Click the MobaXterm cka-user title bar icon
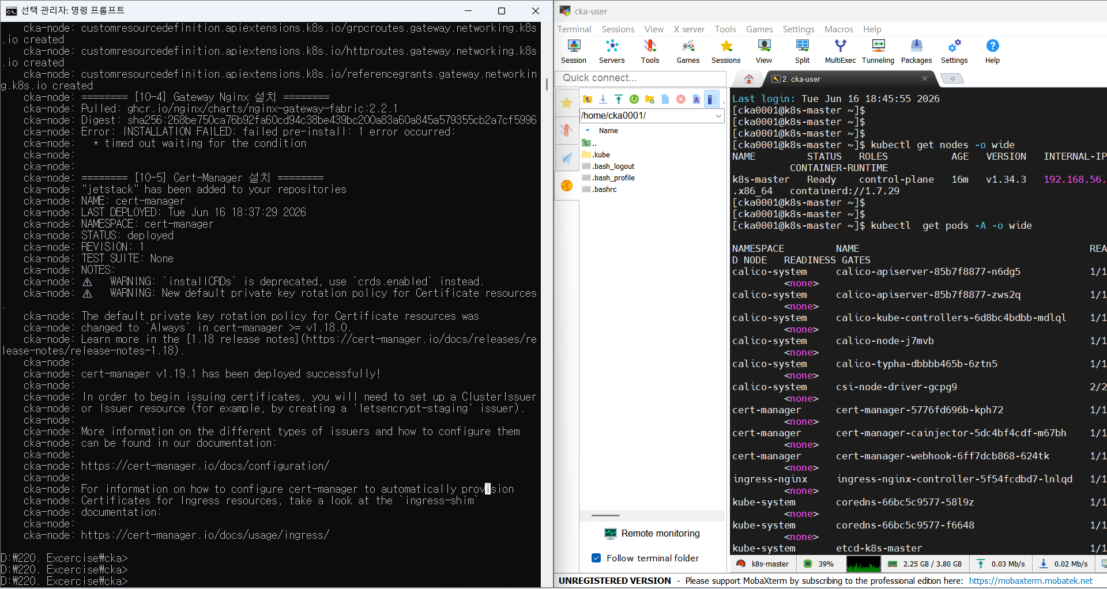Screen dimensions: 1107x589 [565, 11]
